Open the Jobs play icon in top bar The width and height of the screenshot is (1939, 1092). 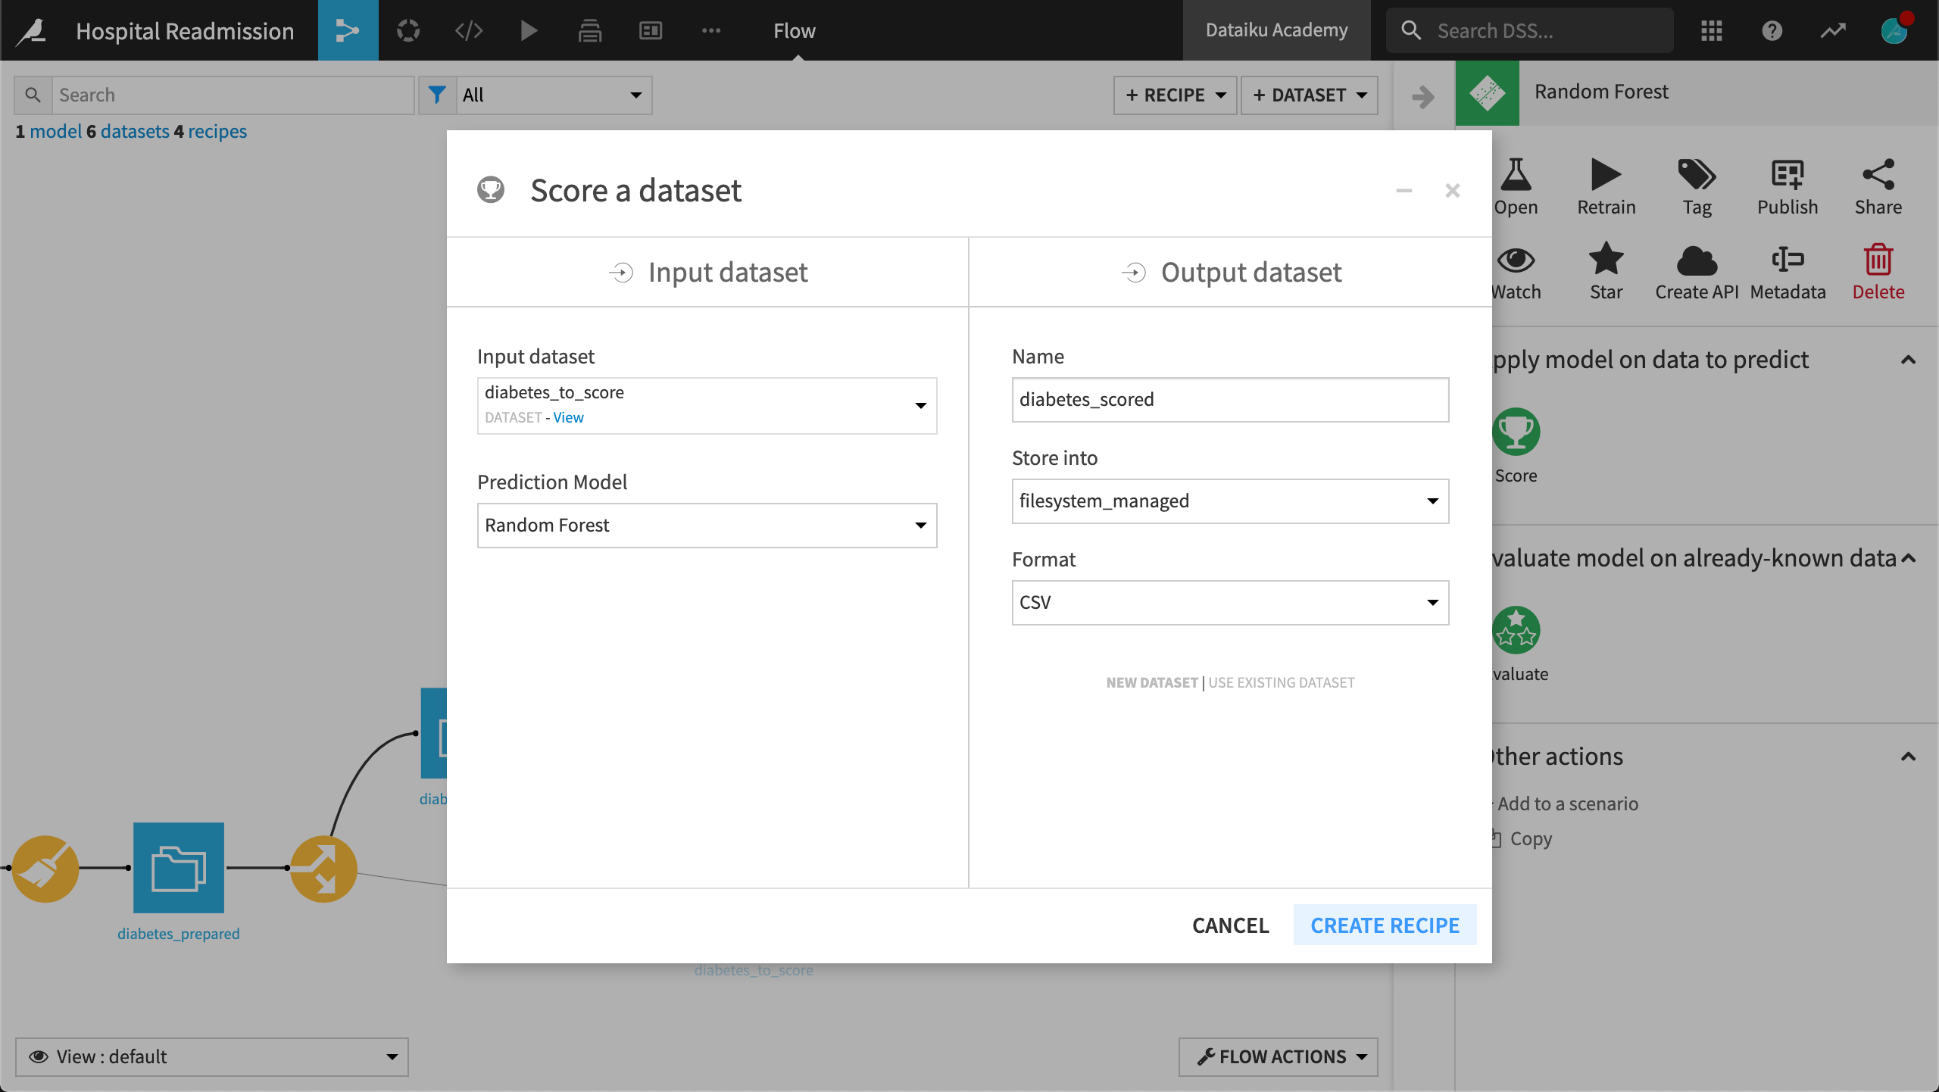coord(529,30)
